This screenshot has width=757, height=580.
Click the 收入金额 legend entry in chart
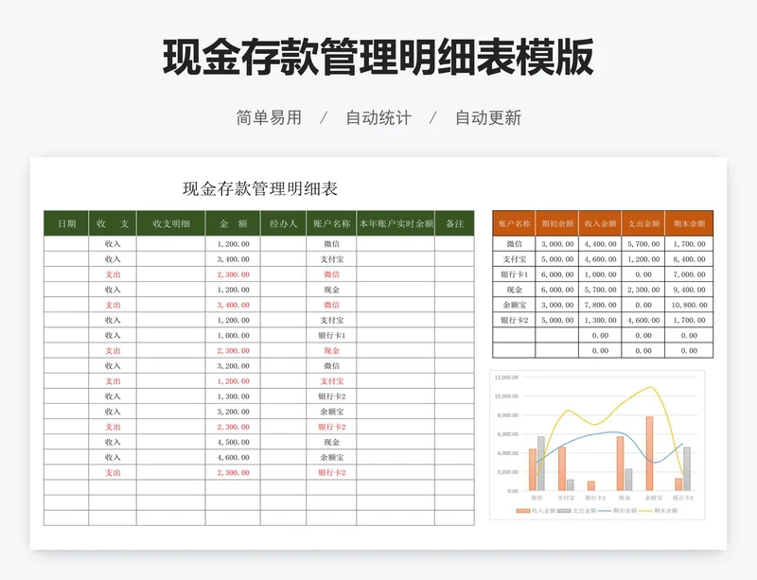pos(536,511)
